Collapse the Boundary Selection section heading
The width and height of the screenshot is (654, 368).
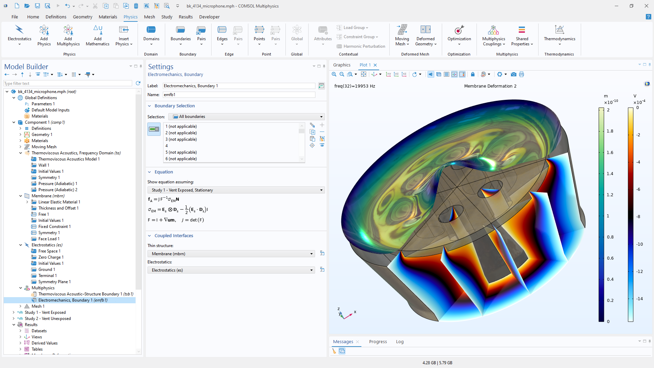pyautogui.click(x=174, y=106)
